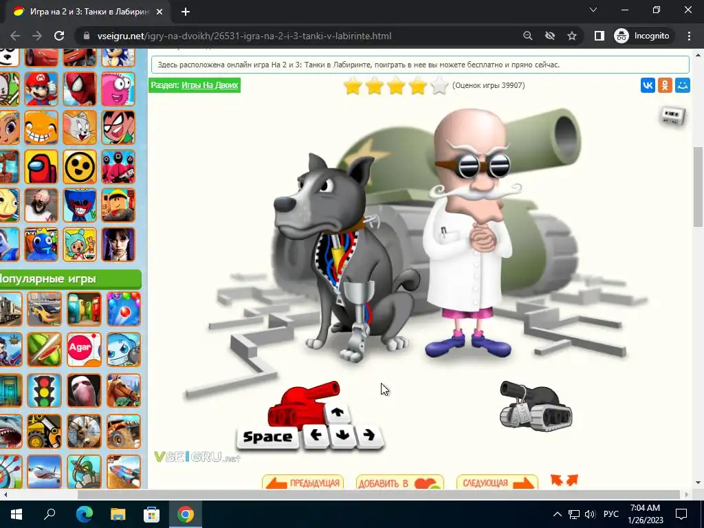
Task: Open the Agar game icon
Action: (84, 349)
